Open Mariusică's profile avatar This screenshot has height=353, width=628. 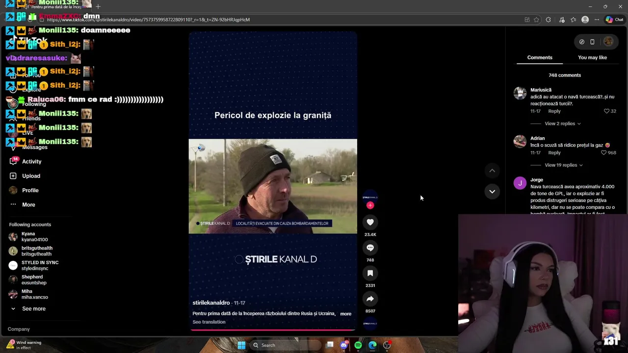point(520,93)
